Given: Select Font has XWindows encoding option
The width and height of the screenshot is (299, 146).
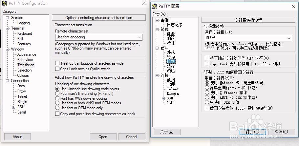Looking at the screenshot, I should tap(57, 98).
